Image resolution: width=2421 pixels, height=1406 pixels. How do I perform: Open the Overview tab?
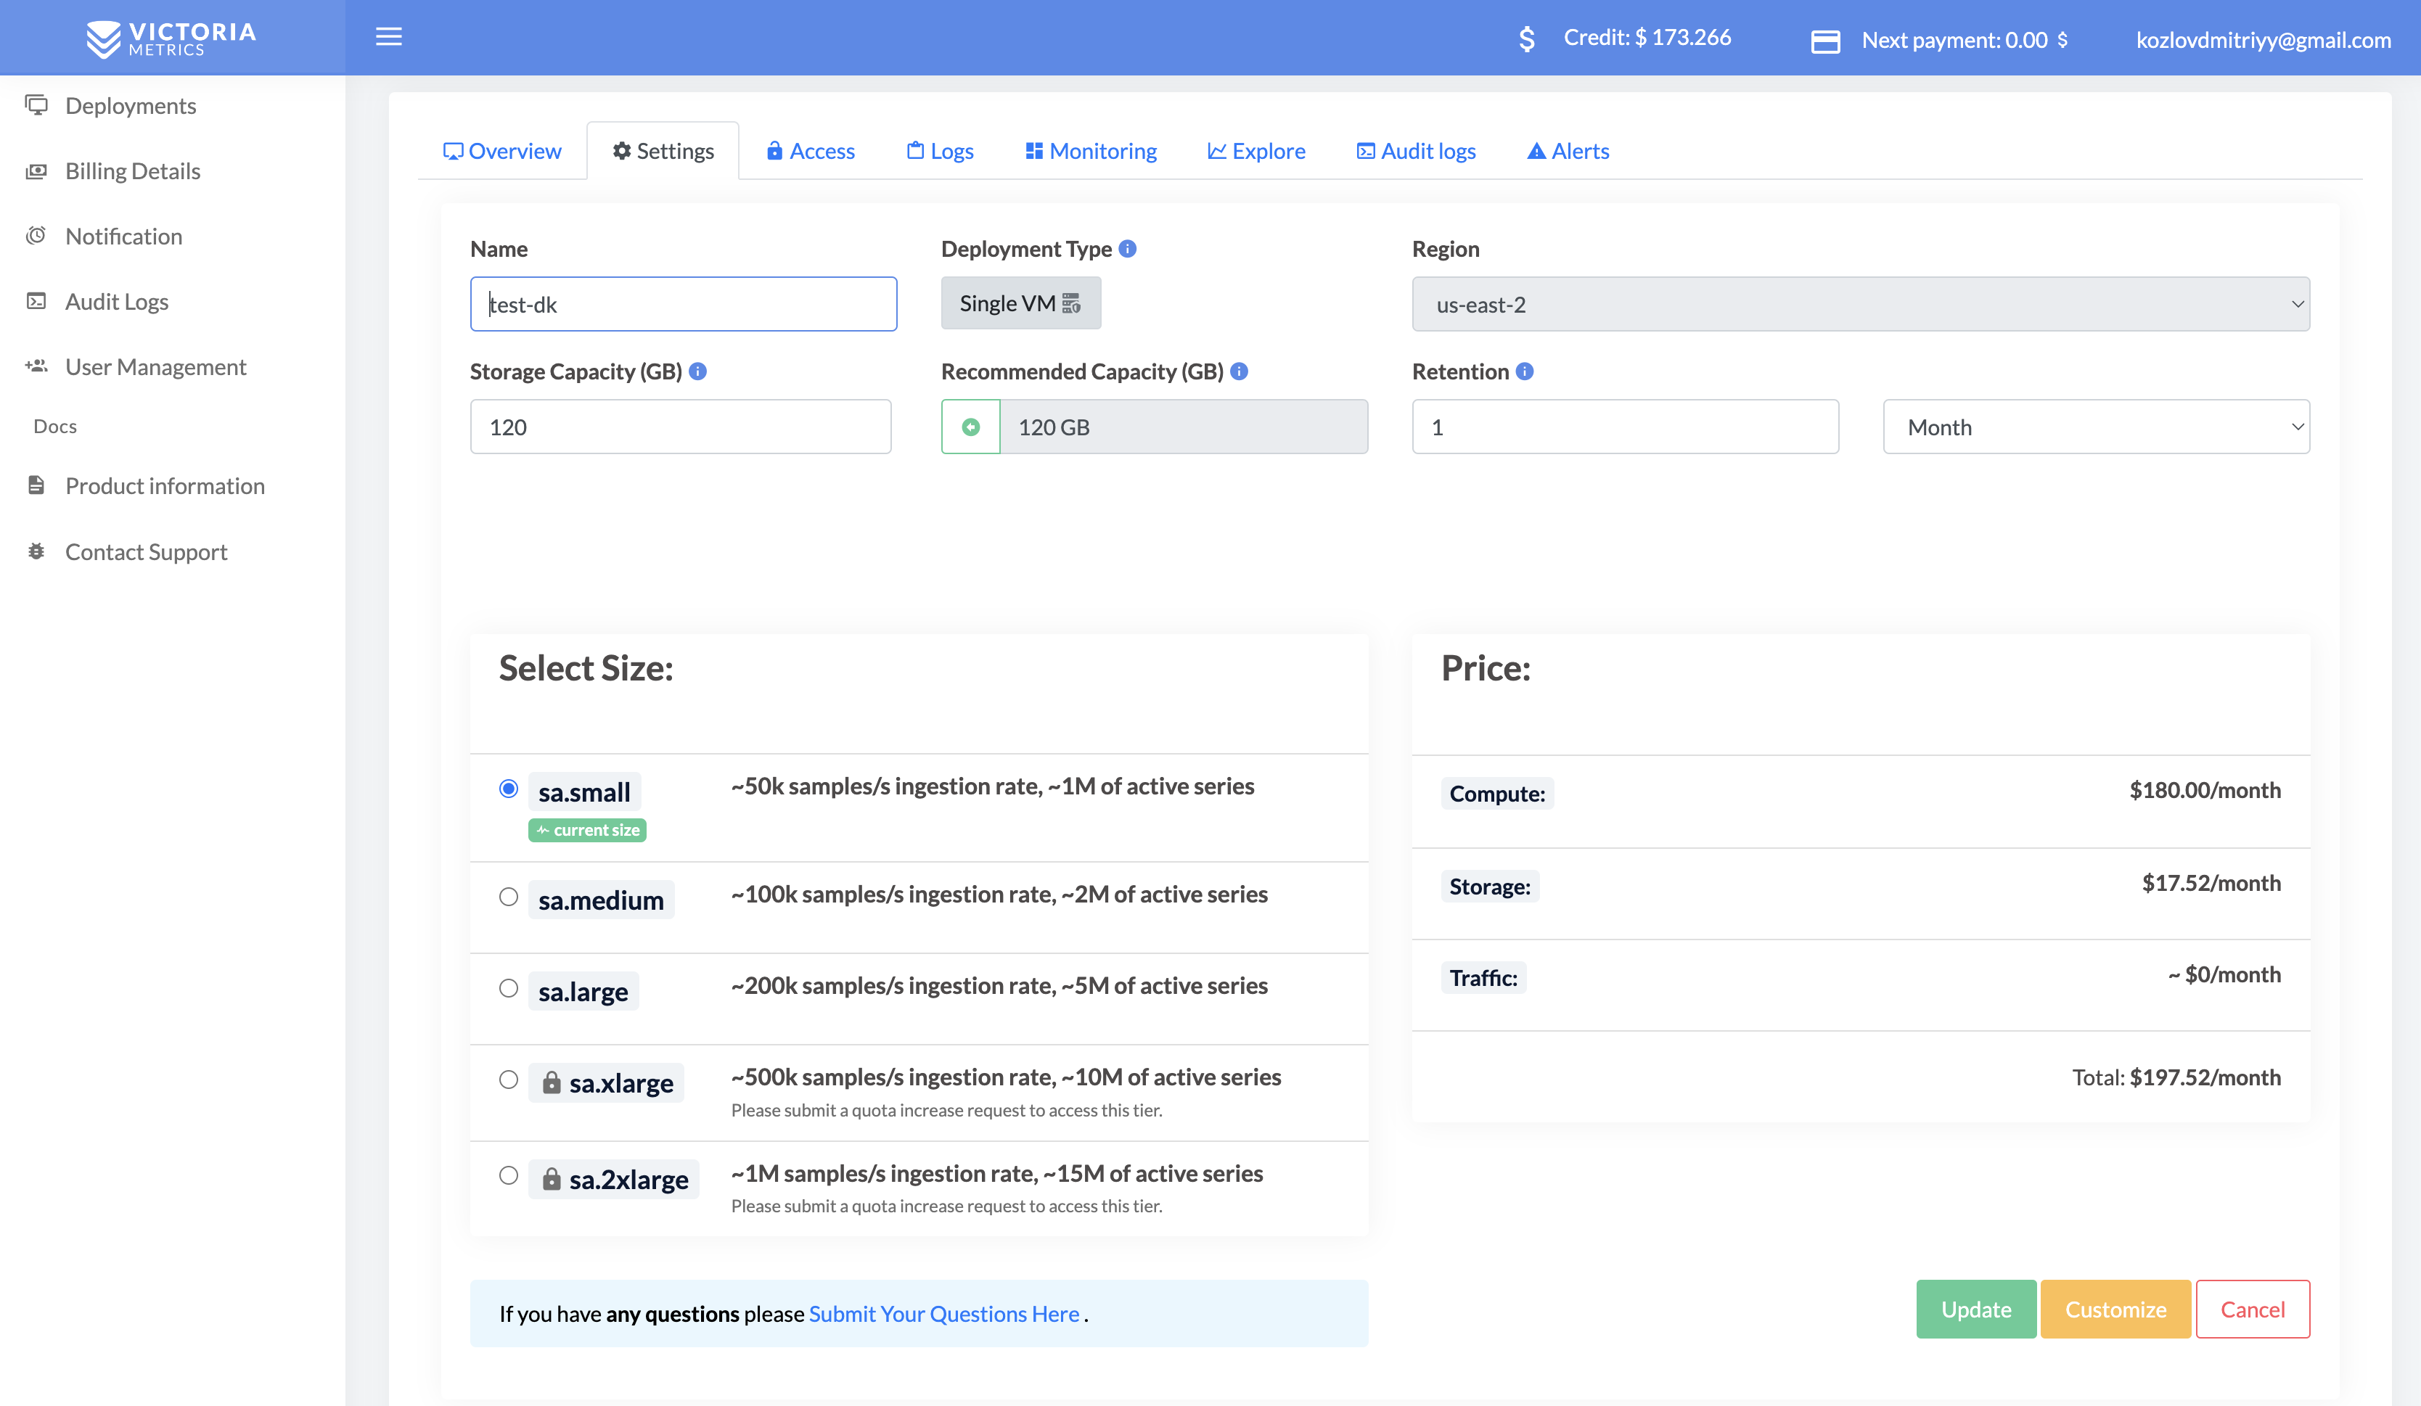(501, 151)
